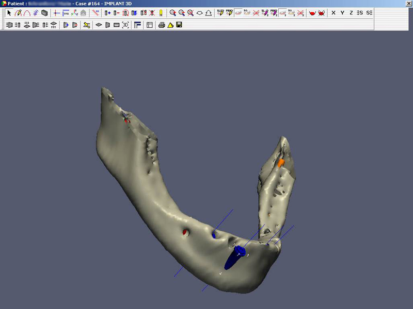
Task: Click the floppy disk save icon
Action: pos(179,24)
